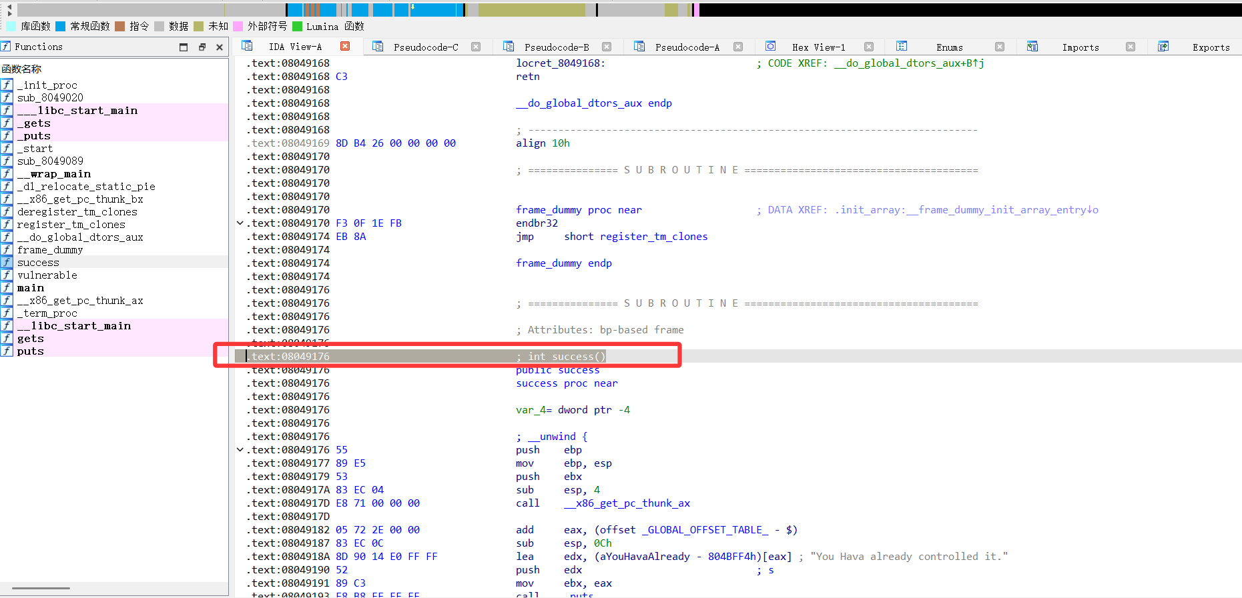Image resolution: width=1242 pixels, height=598 pixels.
Task: Switch to Pseudocode-A tab
Action: point(687,47)
